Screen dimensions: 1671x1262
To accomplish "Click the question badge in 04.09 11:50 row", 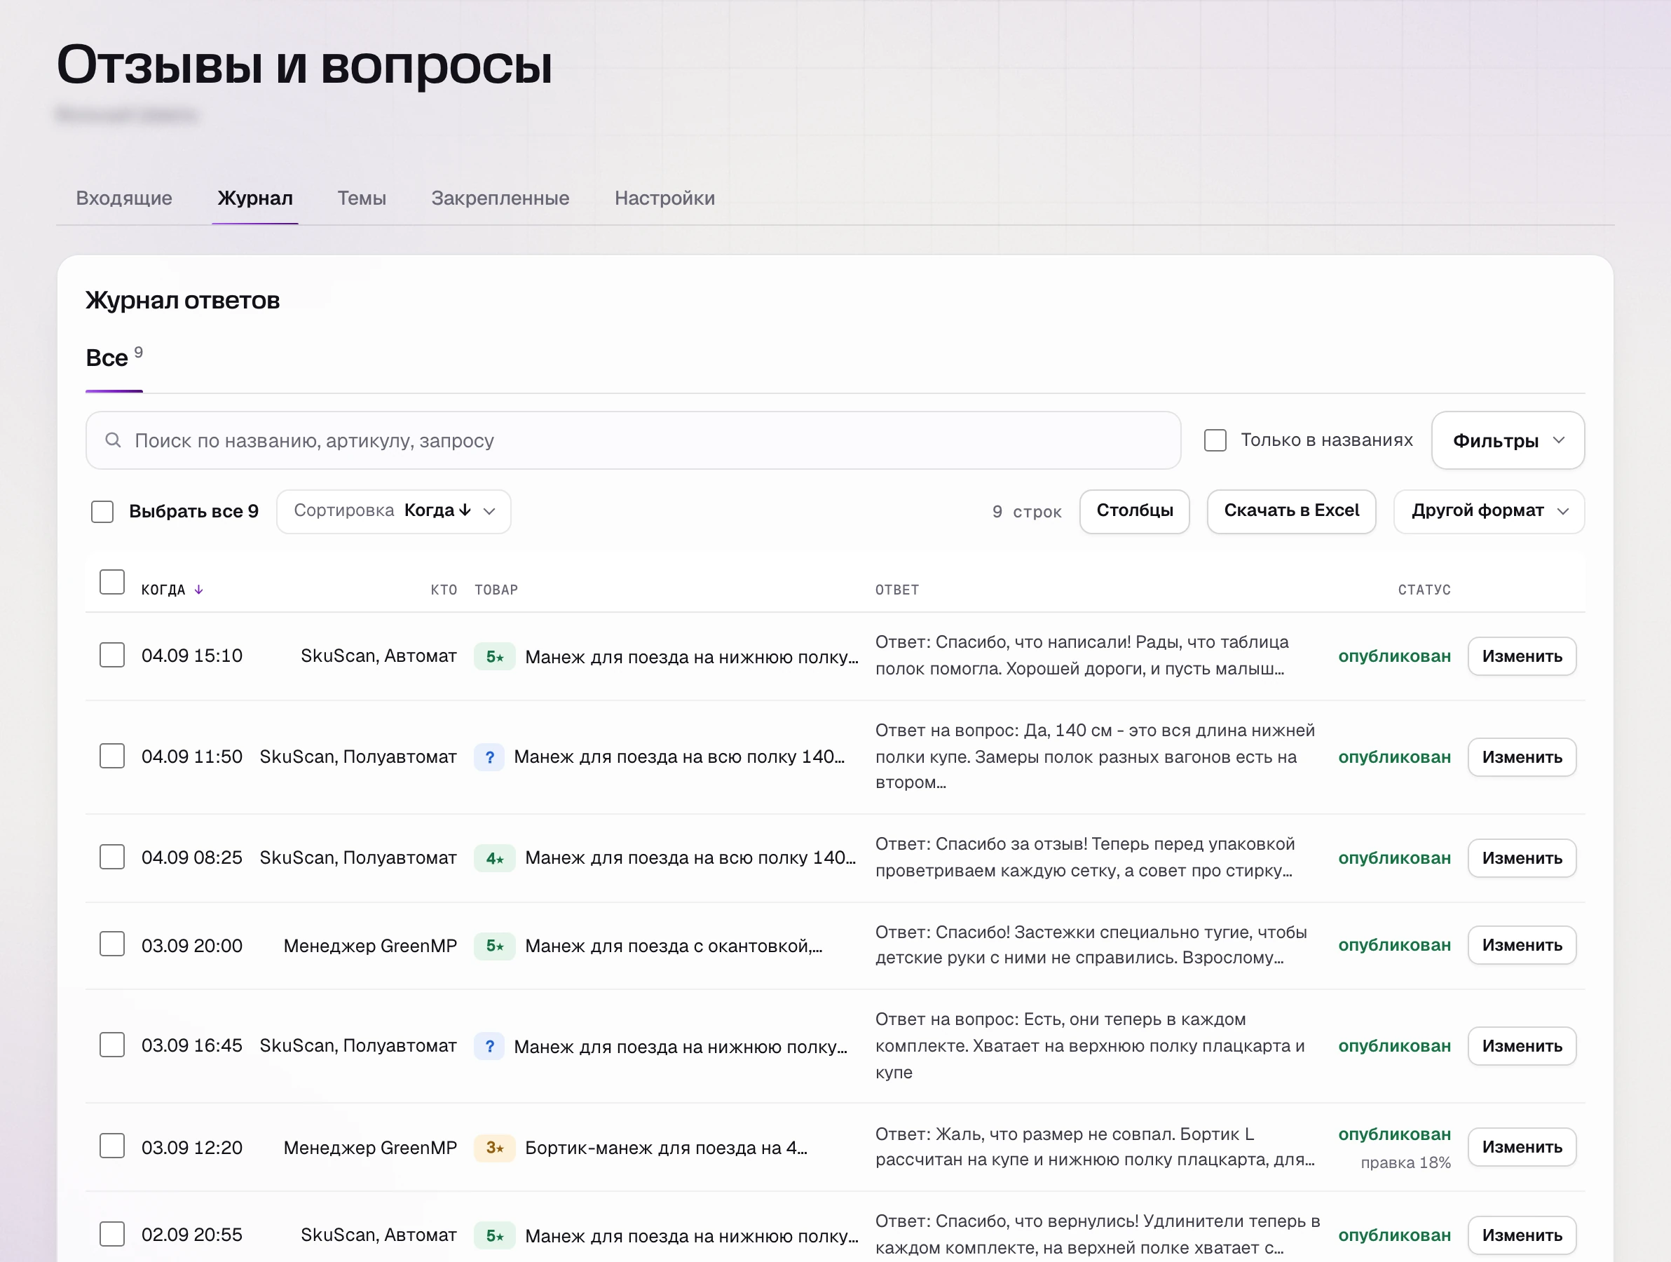I will 489,757.
